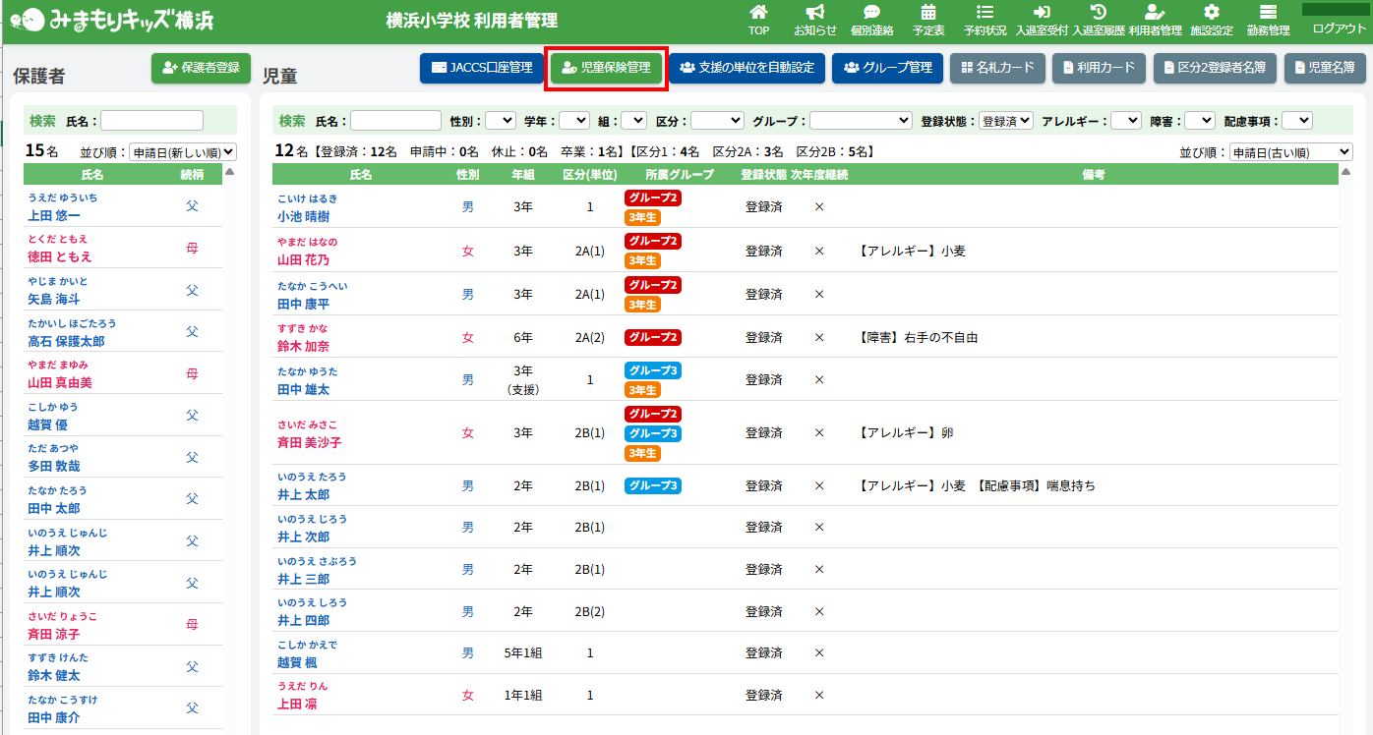This screenshot has width=1373, height=735.
Task: Click the guardian 氏名 search field
Action: (x=151, y=121)
